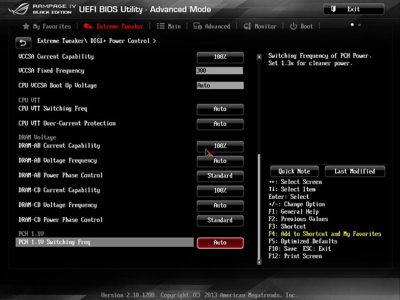
Task: Click the highlighted PCH 1.1V Auto button
Action: pos(220,242)
